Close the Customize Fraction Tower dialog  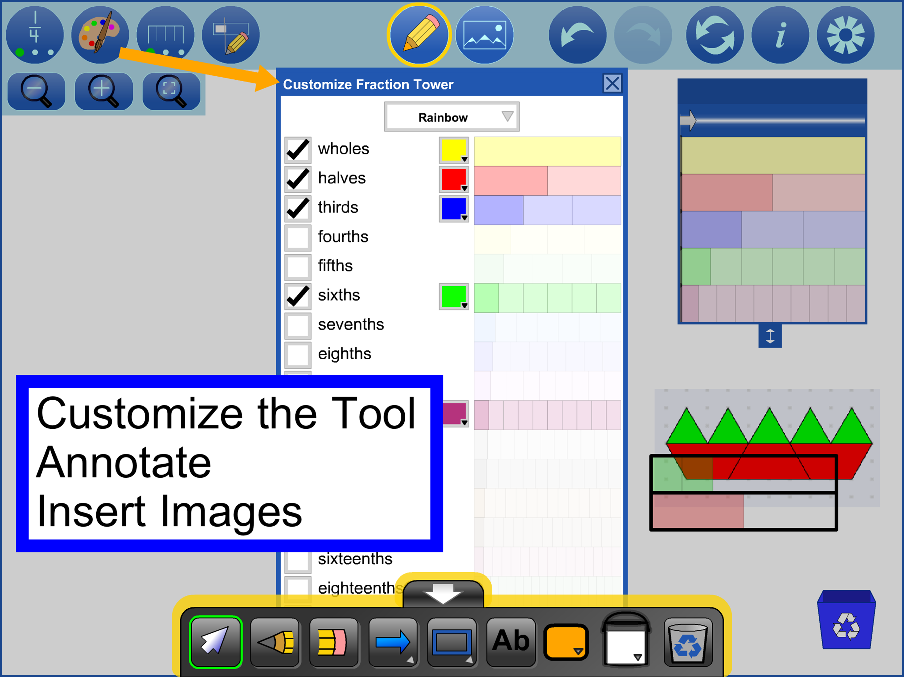[x=612, y=84]
